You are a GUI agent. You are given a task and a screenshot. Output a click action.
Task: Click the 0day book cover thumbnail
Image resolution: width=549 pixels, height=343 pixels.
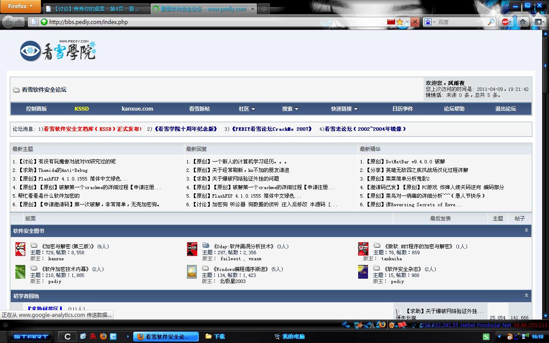192,249
